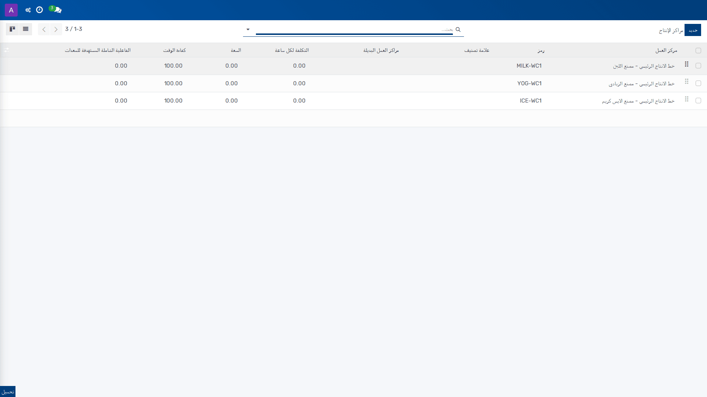Grab the MILK-WC1 row drag handle

tap(686, 64)
